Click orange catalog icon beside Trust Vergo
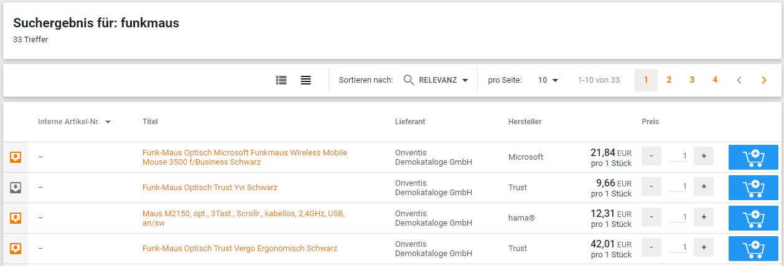The width and height of the screenshot is (784, 266). click(16, 249)
